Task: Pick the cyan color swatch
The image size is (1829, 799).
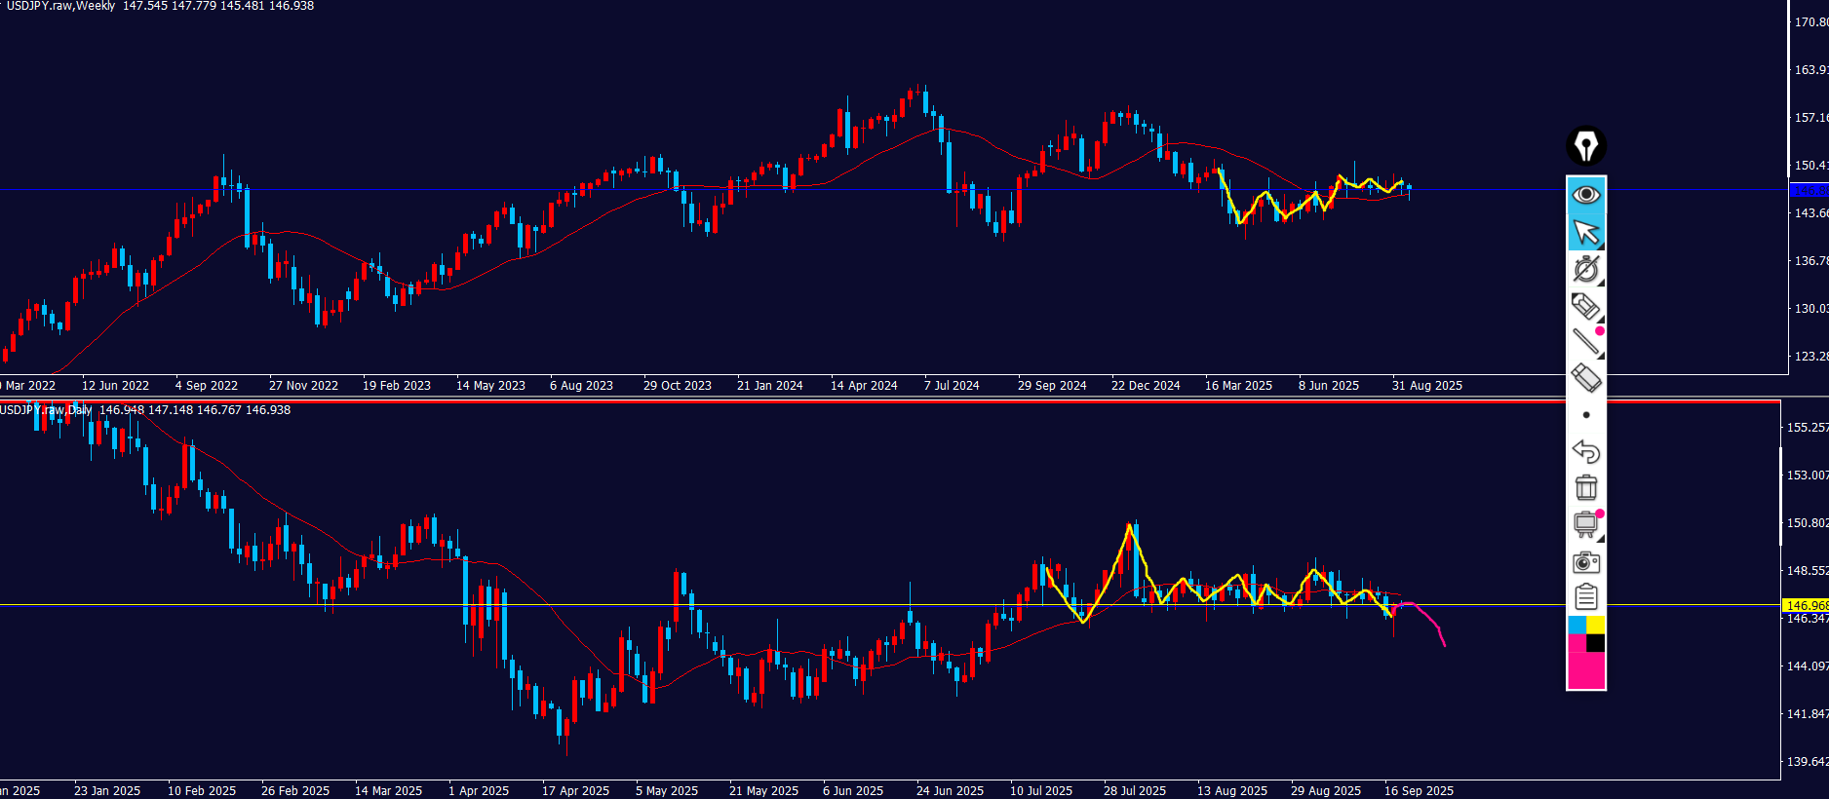Action: point(1576,625)
